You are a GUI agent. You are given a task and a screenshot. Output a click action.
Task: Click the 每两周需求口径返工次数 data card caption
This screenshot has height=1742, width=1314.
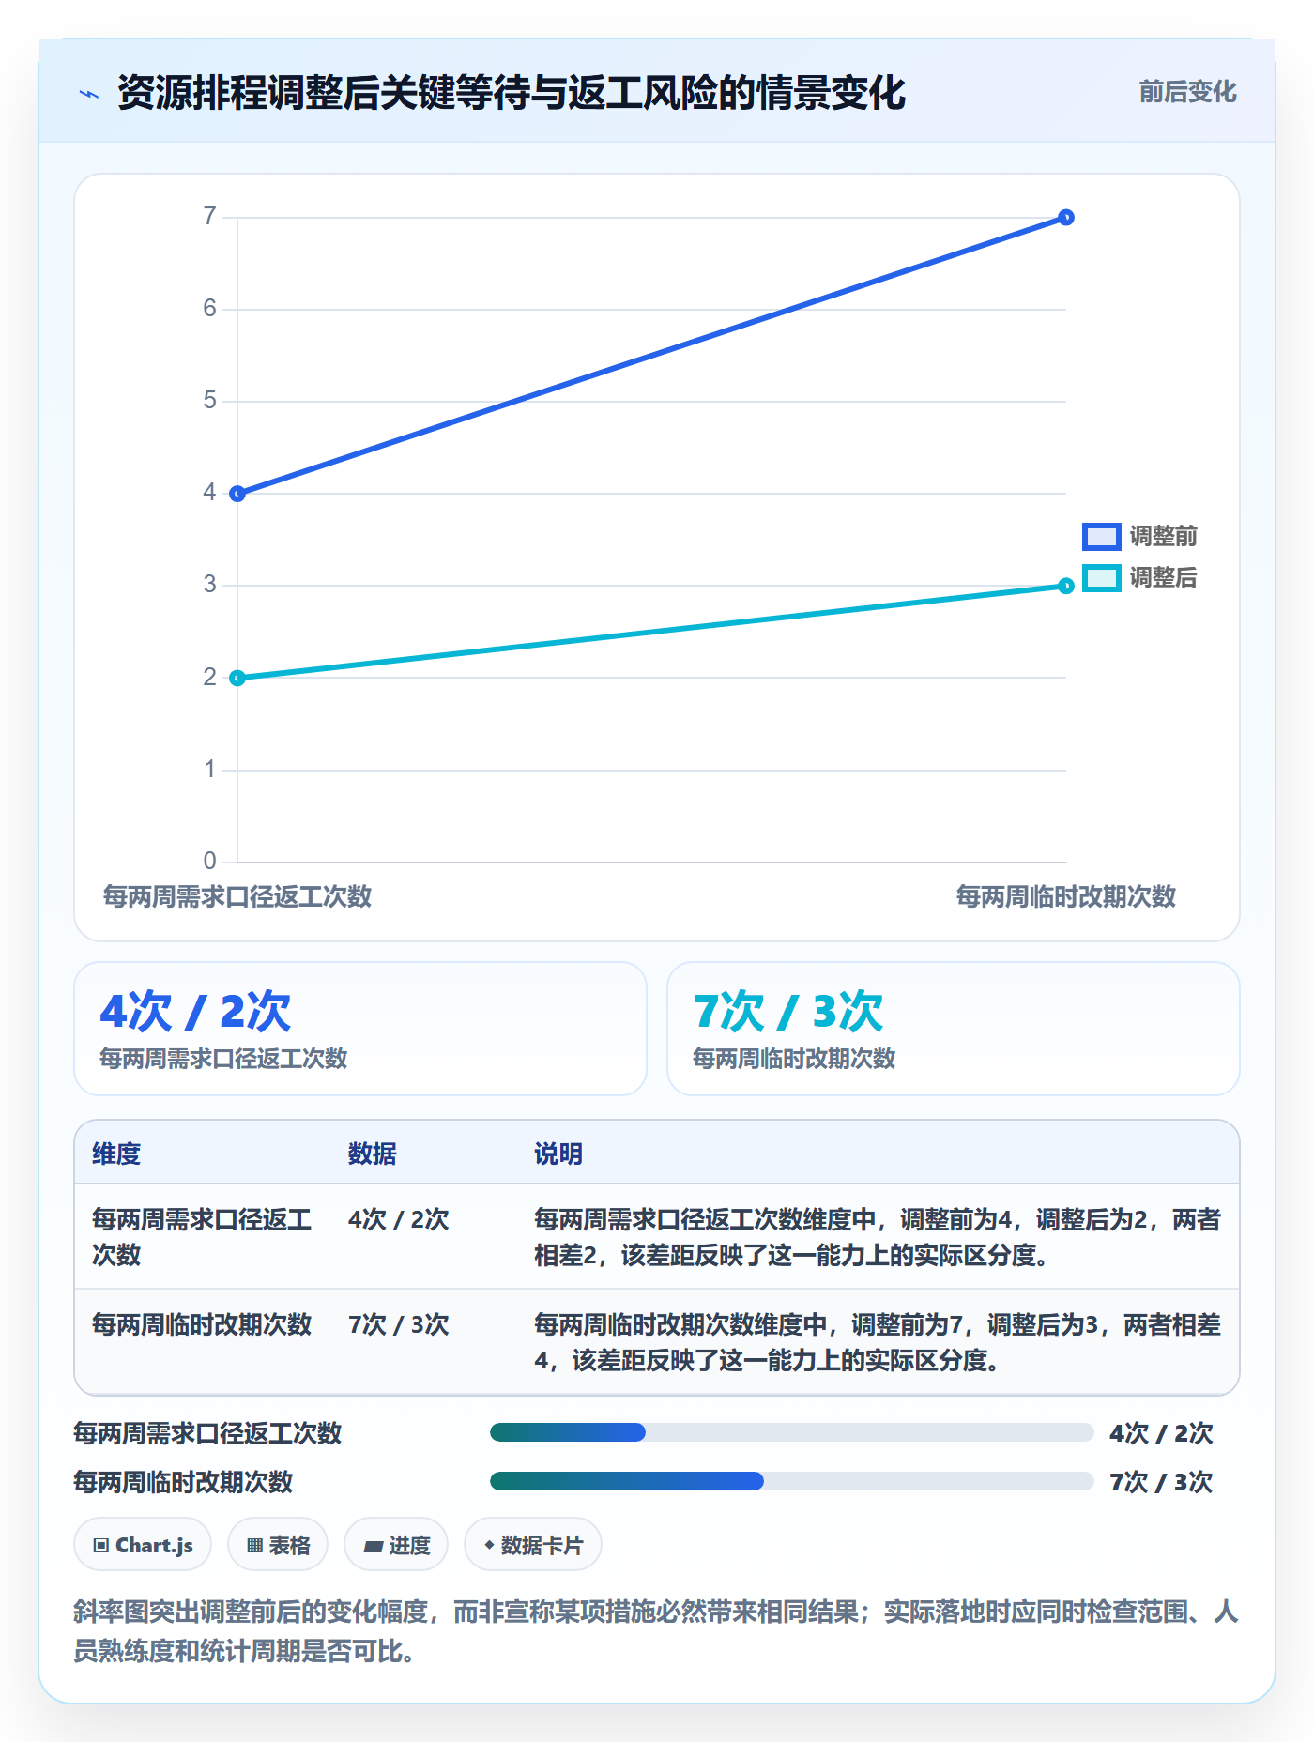click(223, 1059)
